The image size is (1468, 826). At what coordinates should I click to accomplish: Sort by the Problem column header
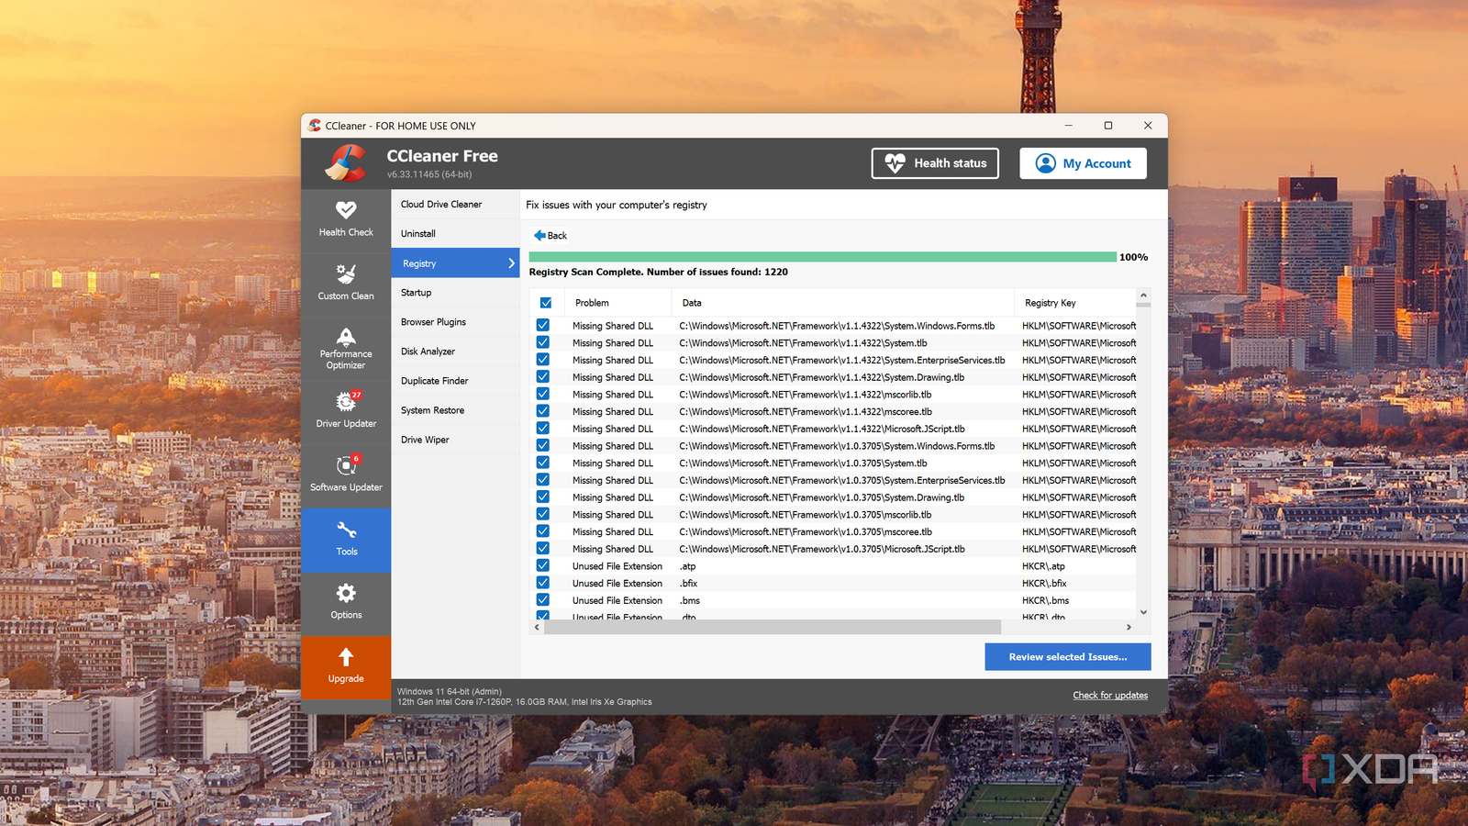[617, 303]
